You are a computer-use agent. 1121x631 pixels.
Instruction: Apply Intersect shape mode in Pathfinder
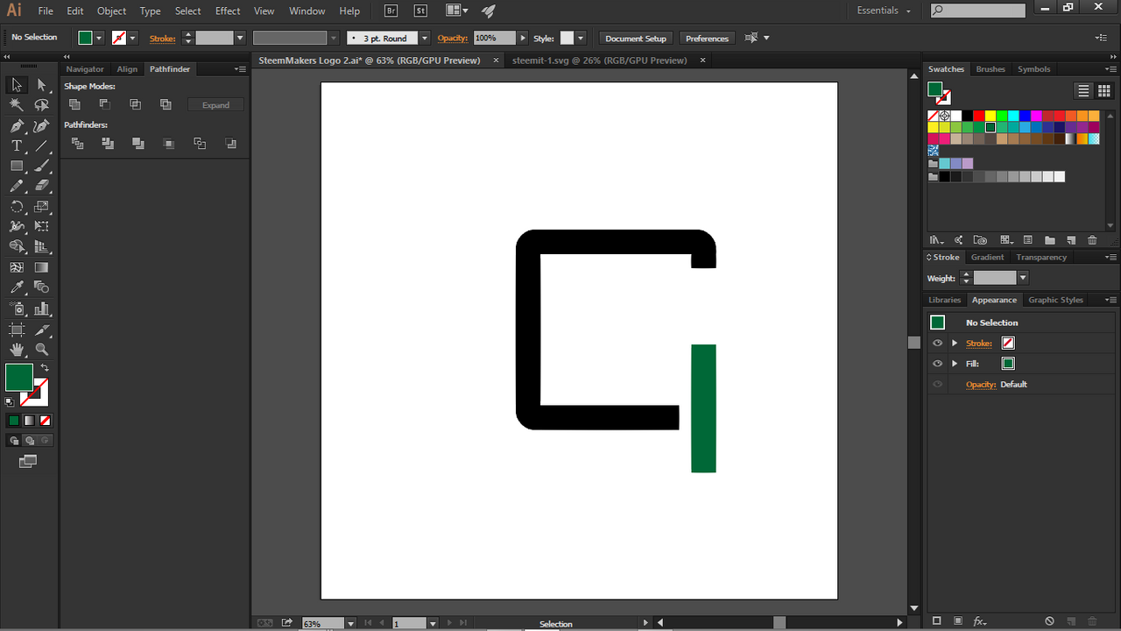pos(135,104)
